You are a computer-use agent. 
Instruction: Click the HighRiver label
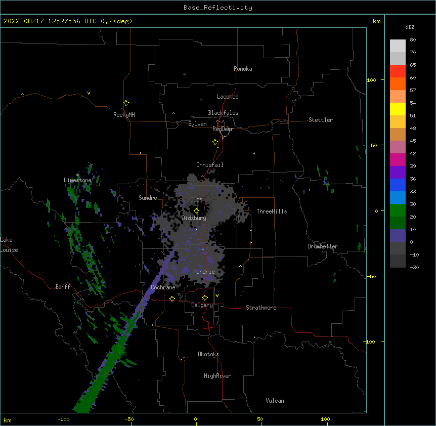(217, 376)
